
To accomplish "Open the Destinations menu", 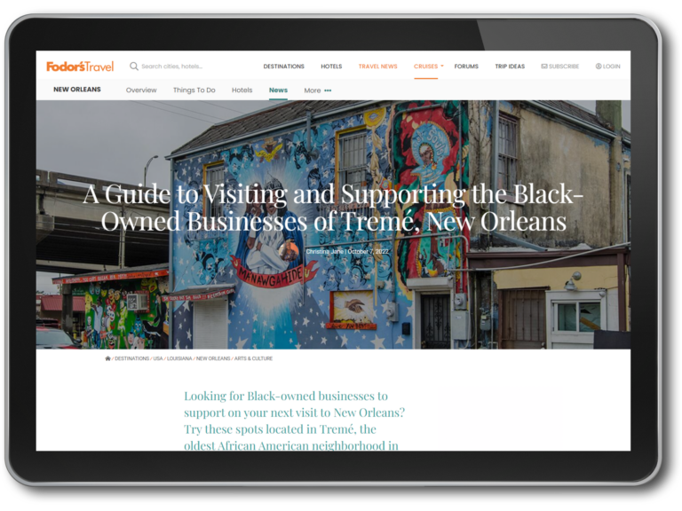I will 283,67.
